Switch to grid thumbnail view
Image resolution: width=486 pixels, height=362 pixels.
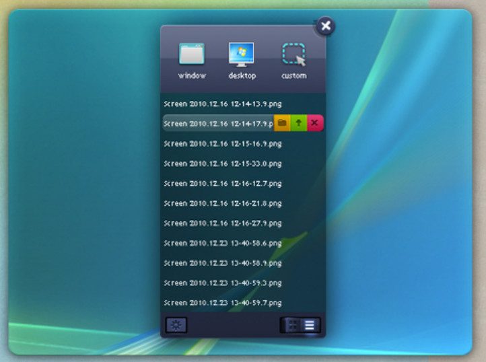point(292,325)
